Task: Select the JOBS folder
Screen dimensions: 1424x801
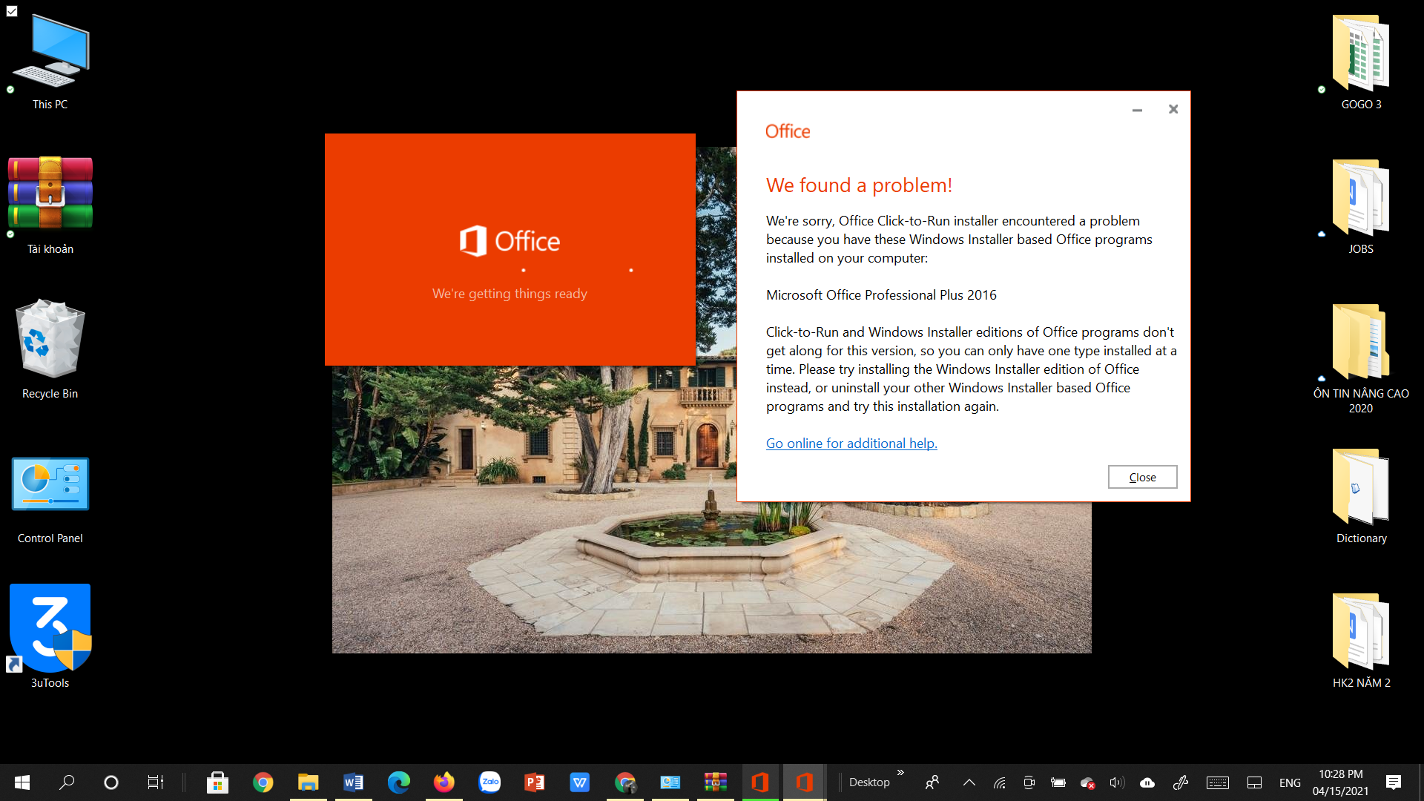Action: point(1361,207)
